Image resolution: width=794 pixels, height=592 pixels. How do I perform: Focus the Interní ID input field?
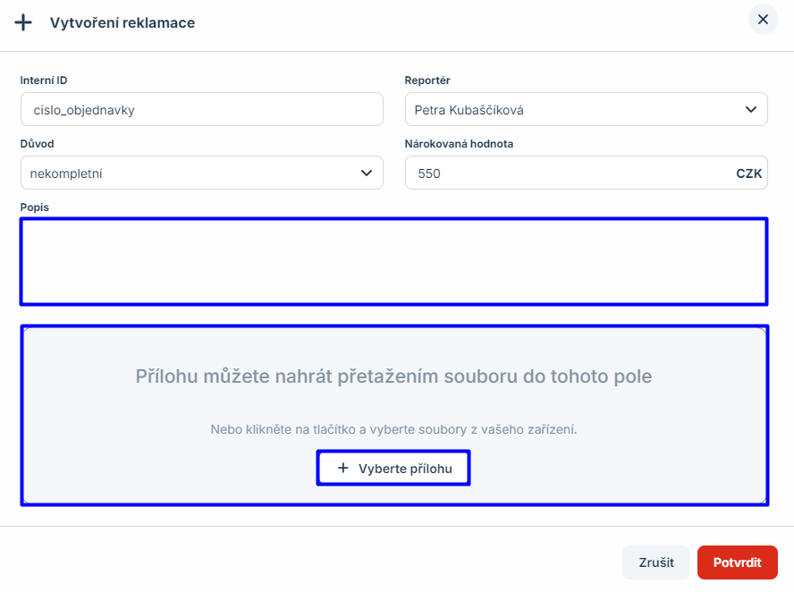pyautogui.click(x=201, y=110)
